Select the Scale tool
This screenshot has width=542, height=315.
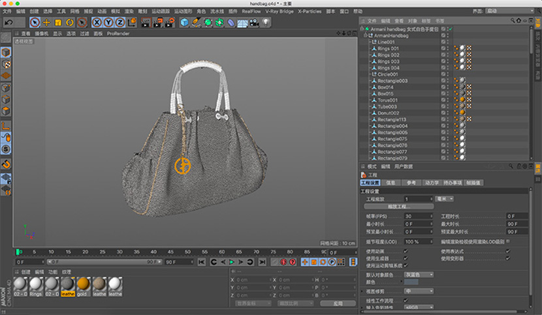(58, 22)
